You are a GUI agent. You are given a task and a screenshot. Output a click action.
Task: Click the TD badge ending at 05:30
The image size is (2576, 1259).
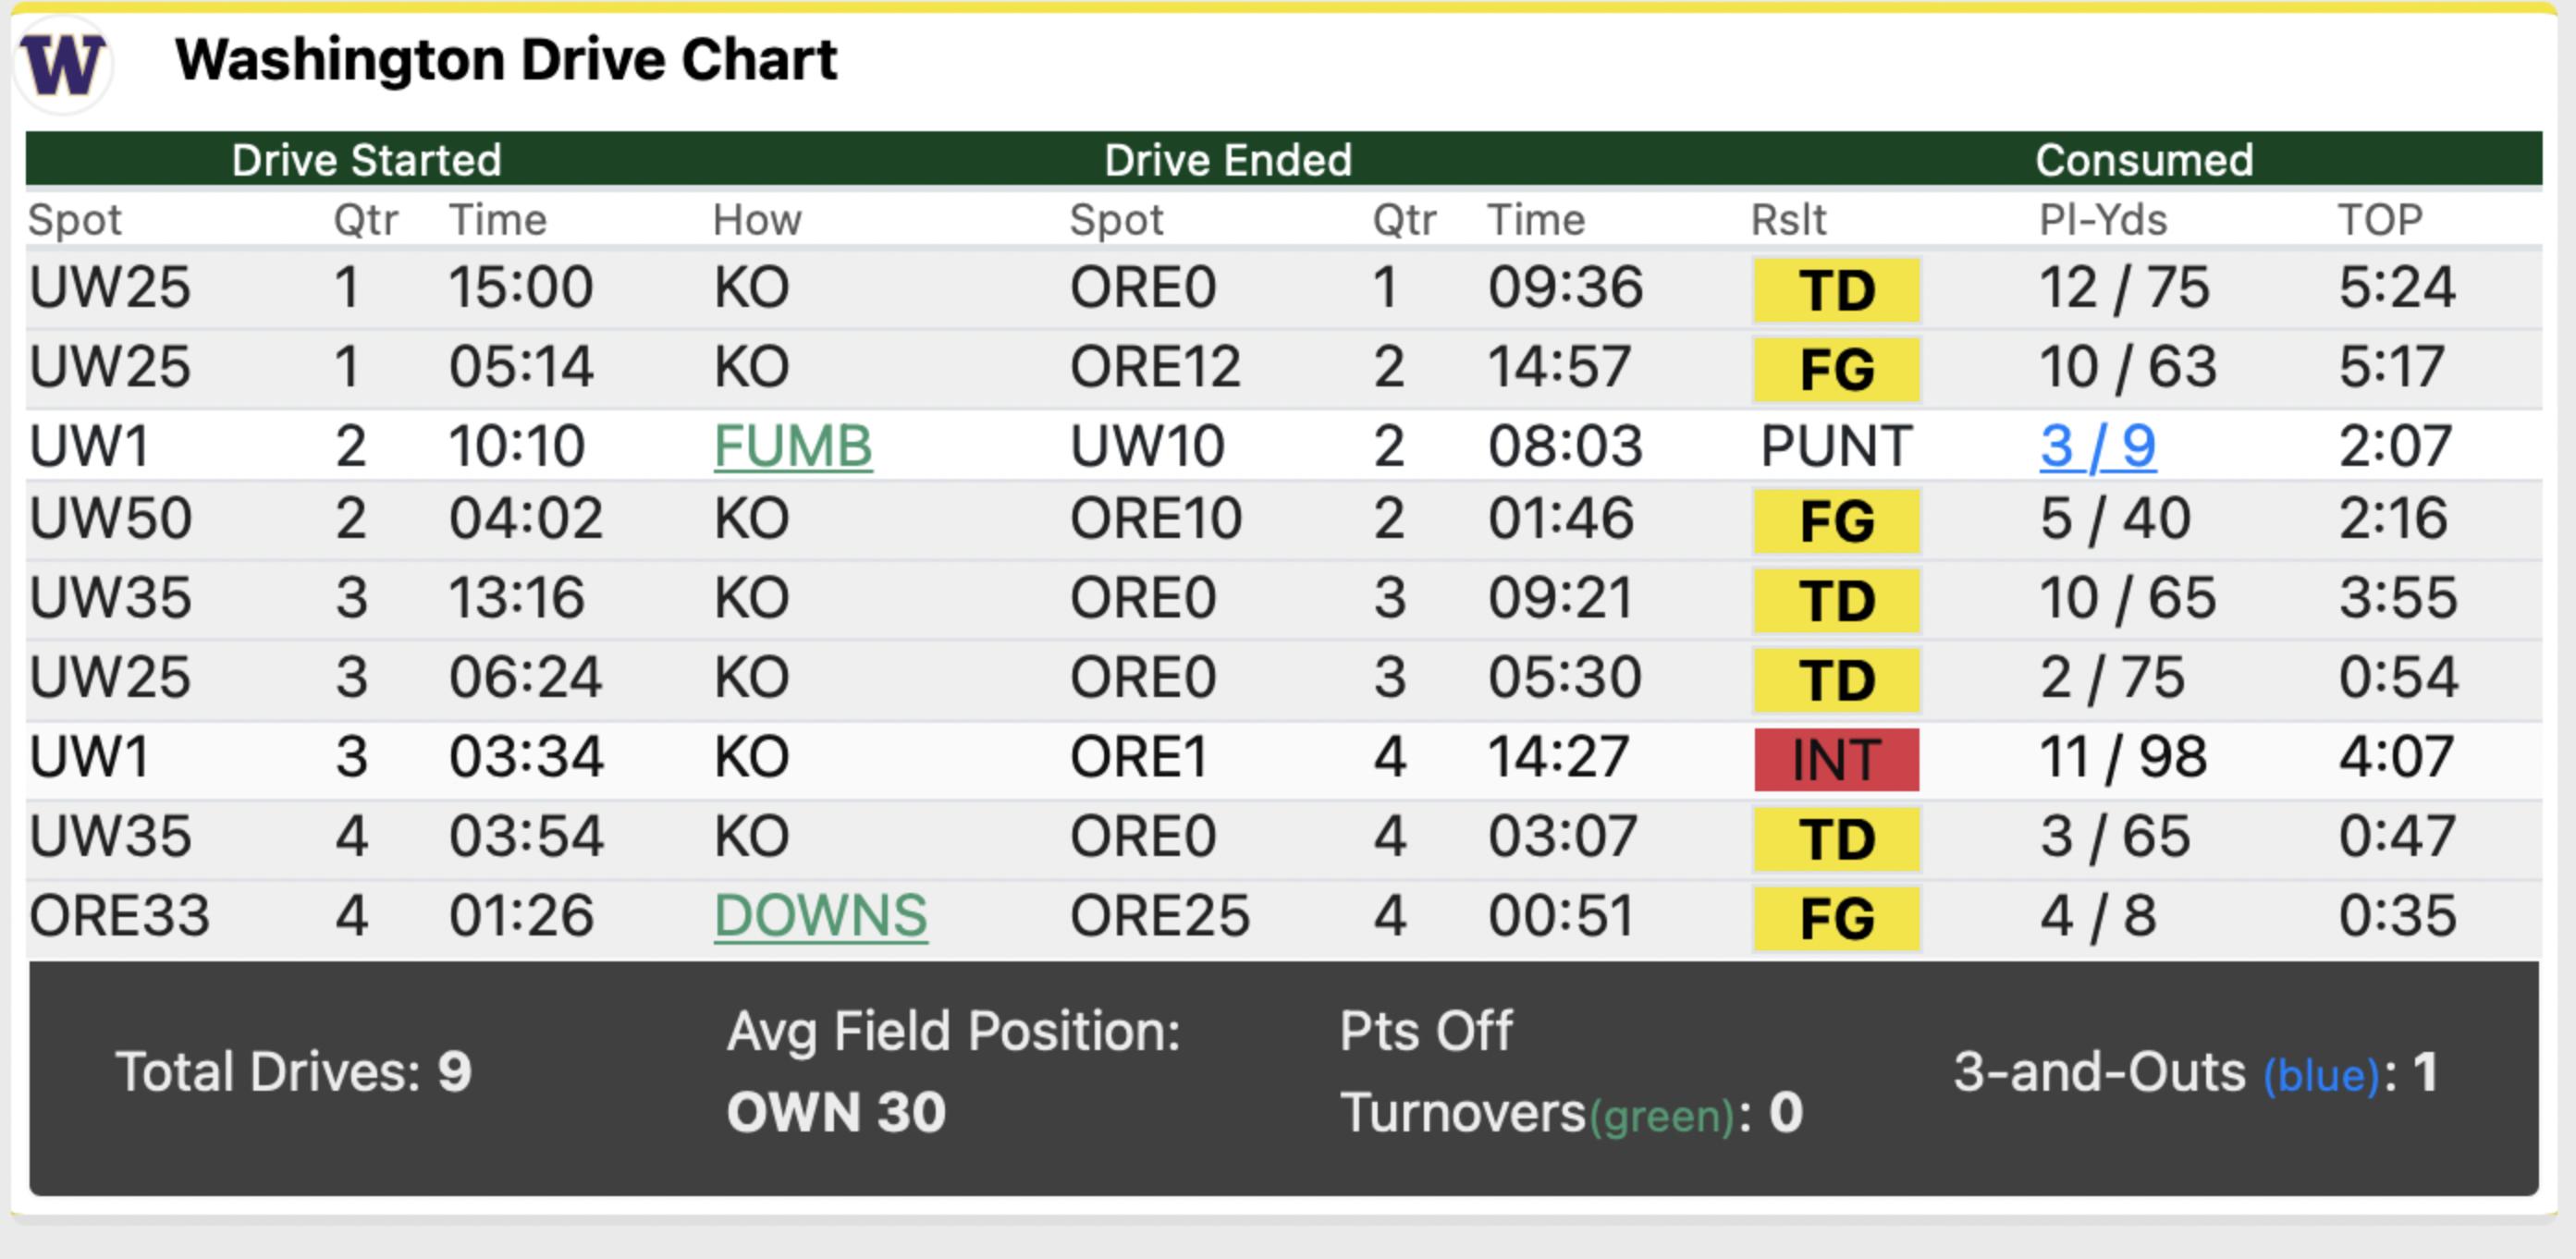(x=1836, y=680)
